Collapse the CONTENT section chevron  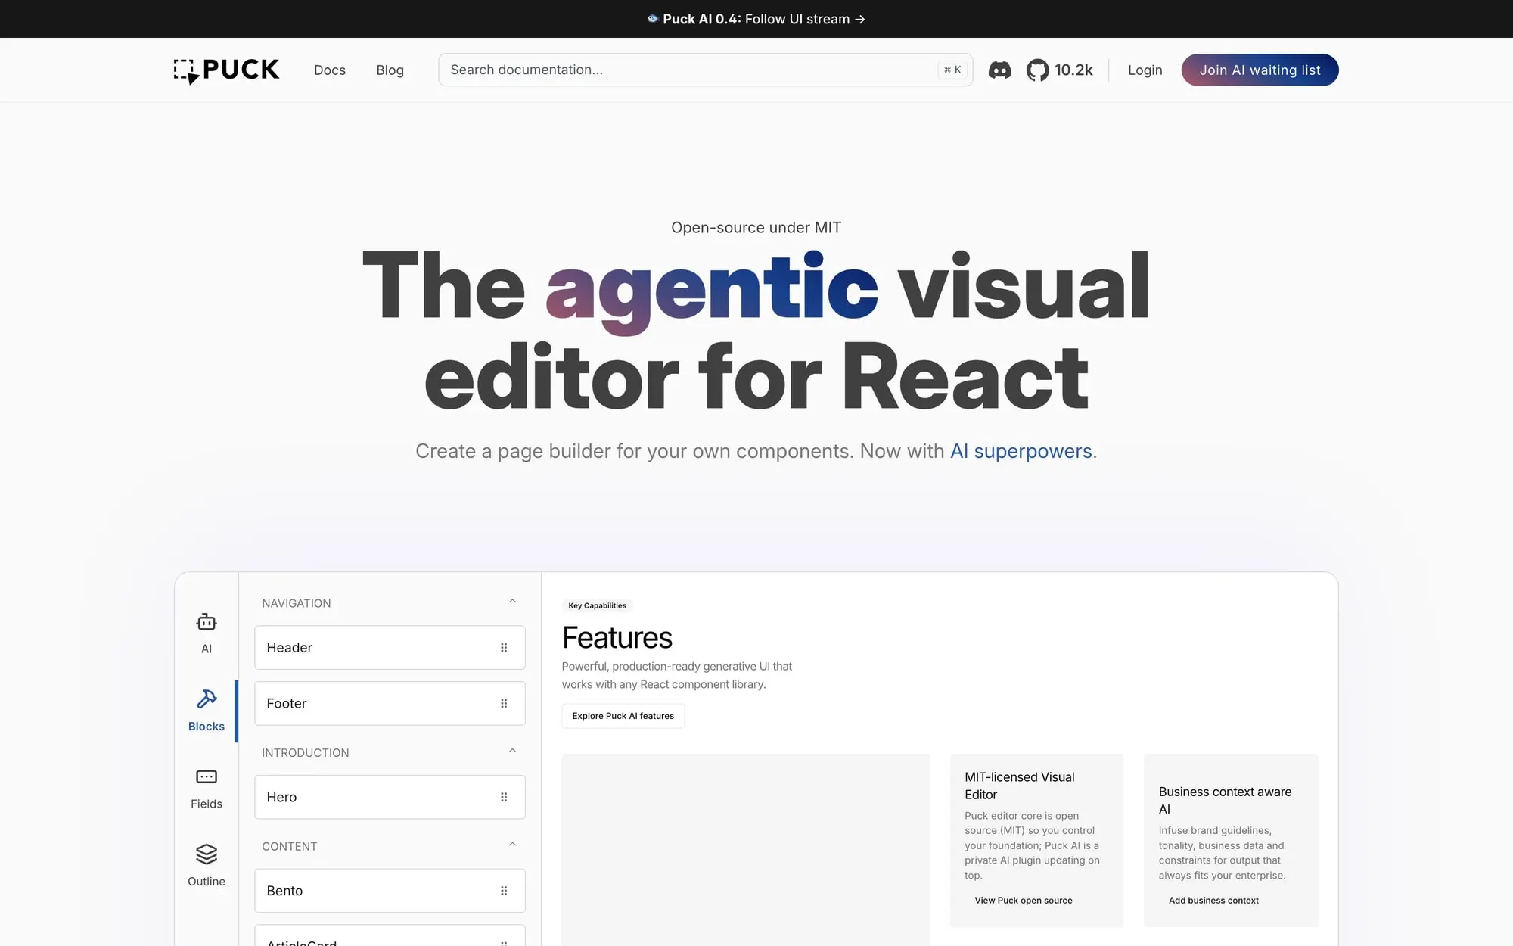coord(512,845)
